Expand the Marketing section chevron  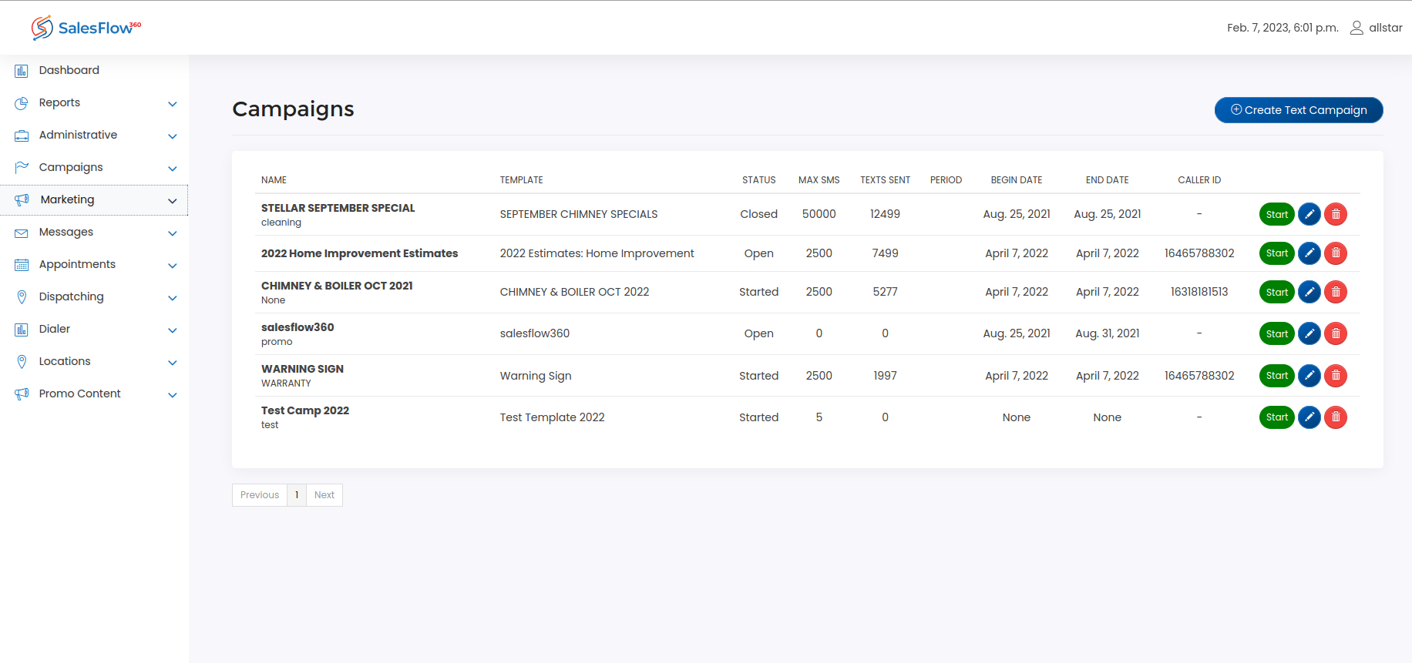click(173, 201)
